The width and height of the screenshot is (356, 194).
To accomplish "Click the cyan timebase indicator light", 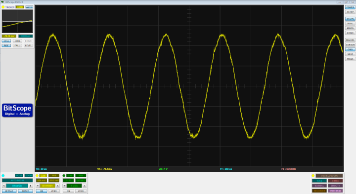I will [x=3, y=176].
